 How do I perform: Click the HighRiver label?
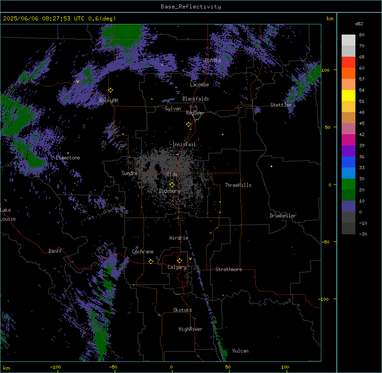191,329
